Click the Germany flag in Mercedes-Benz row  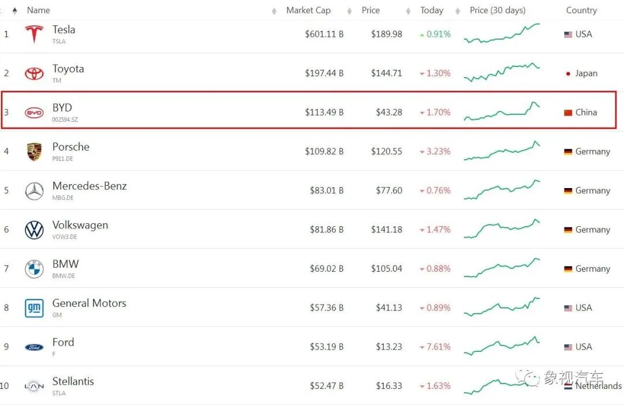[568, 191]
